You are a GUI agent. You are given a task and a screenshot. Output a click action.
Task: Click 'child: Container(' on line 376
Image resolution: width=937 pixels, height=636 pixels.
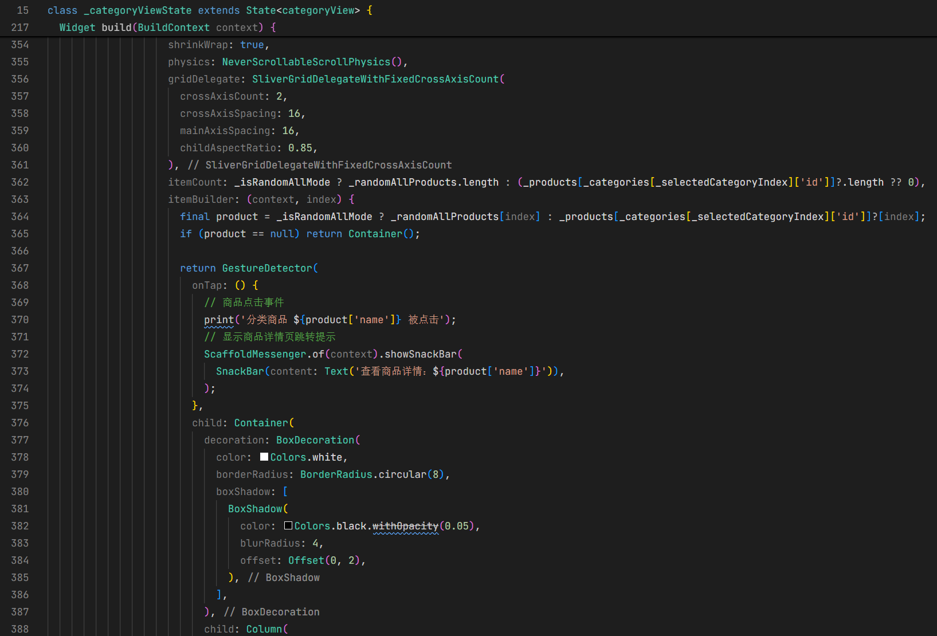[243, 423]
